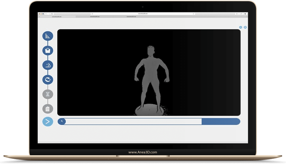Select the gray hourglass step icon

48,94
